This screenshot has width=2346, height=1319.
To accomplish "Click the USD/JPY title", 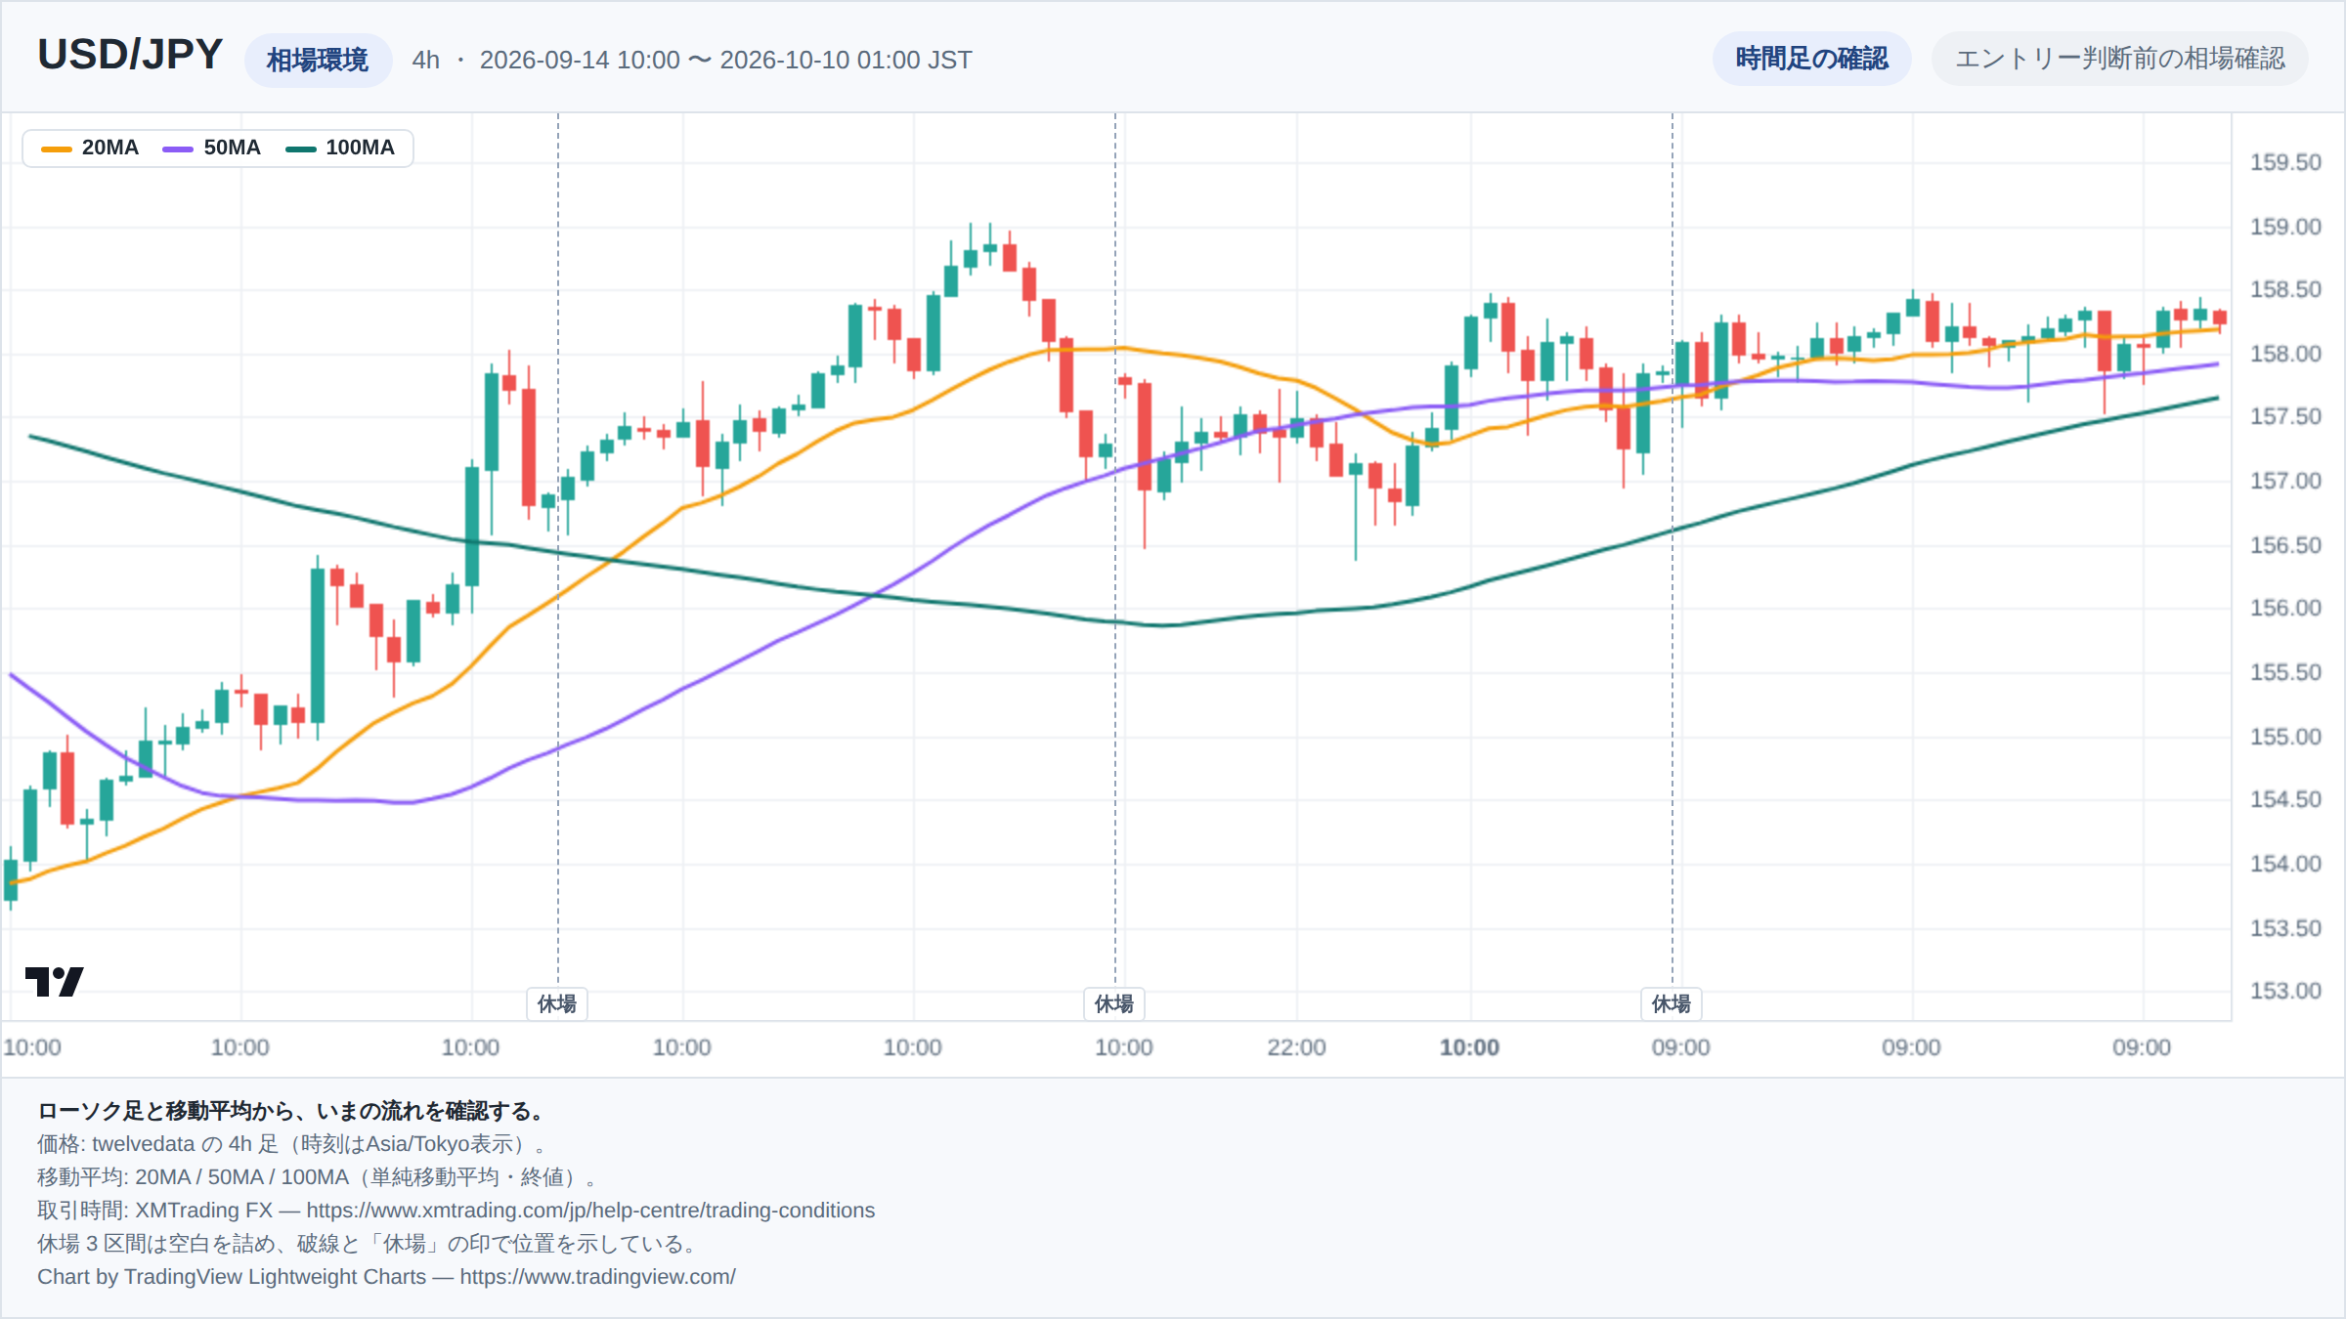I will click(x=130, y=55).
